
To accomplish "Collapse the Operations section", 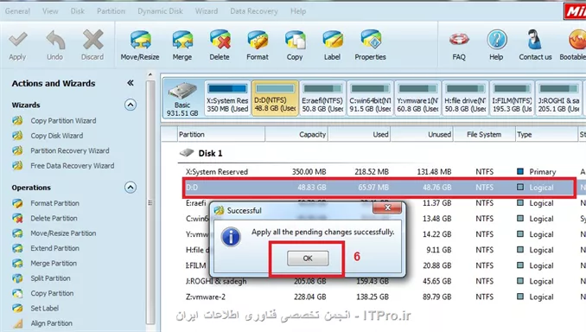I will tap(130, 188).
